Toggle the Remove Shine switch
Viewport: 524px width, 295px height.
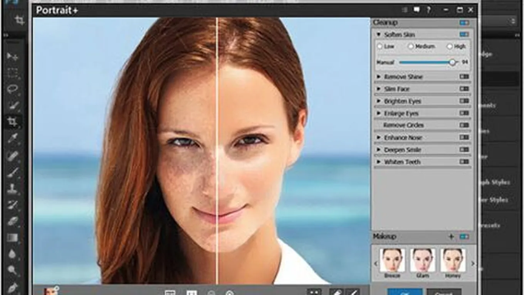[464, 77]
